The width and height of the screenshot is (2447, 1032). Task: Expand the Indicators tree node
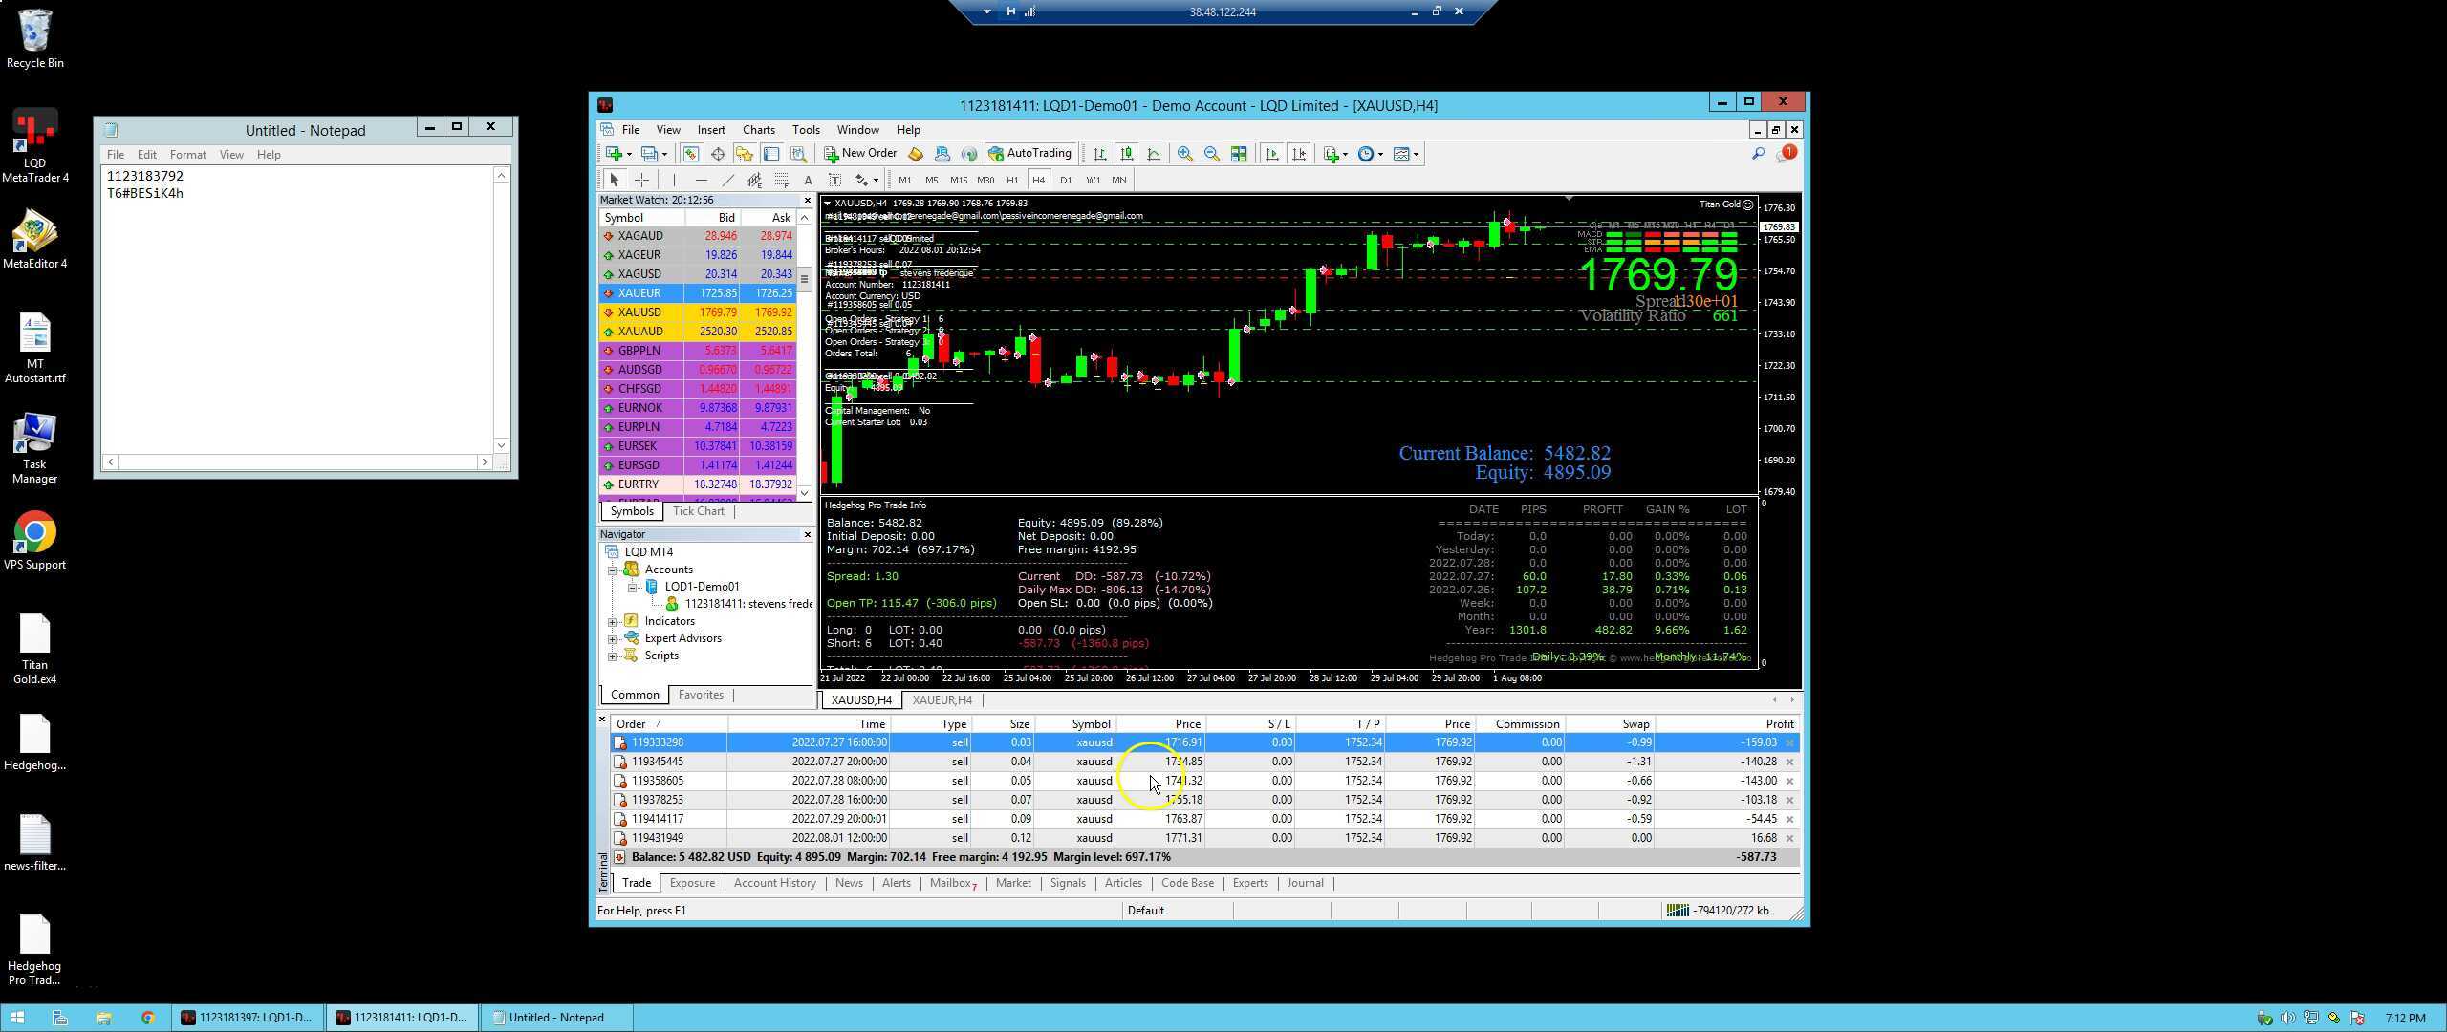[613, 621]
